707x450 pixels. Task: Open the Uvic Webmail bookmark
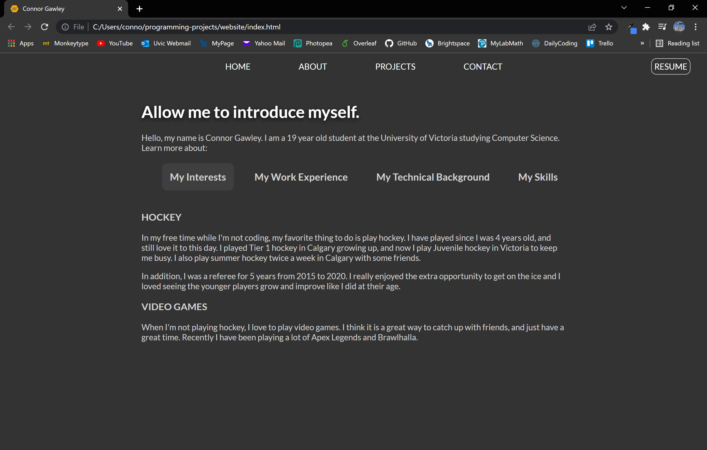click(x=166, y=43)
